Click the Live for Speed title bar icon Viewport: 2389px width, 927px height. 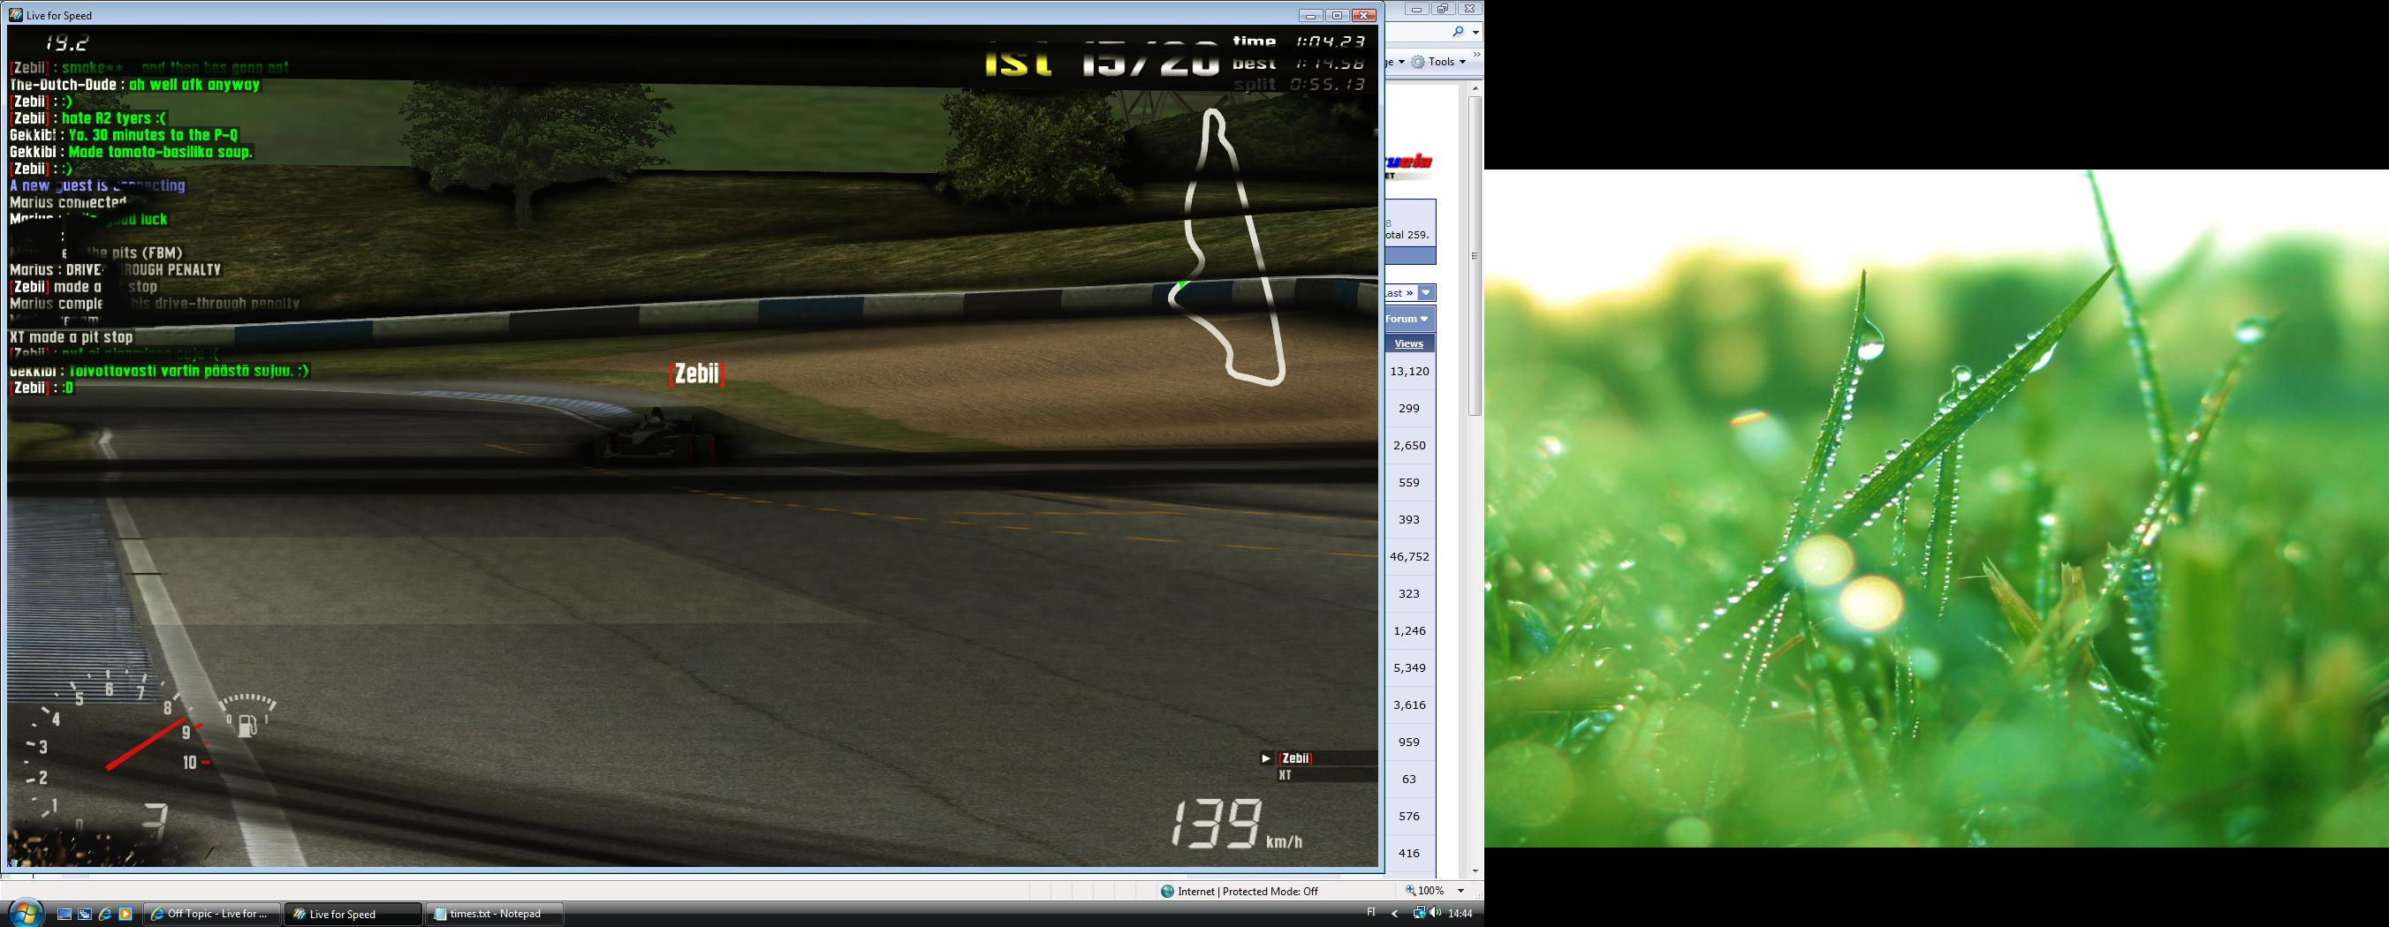pyautogui.click(x=16, y=15)
